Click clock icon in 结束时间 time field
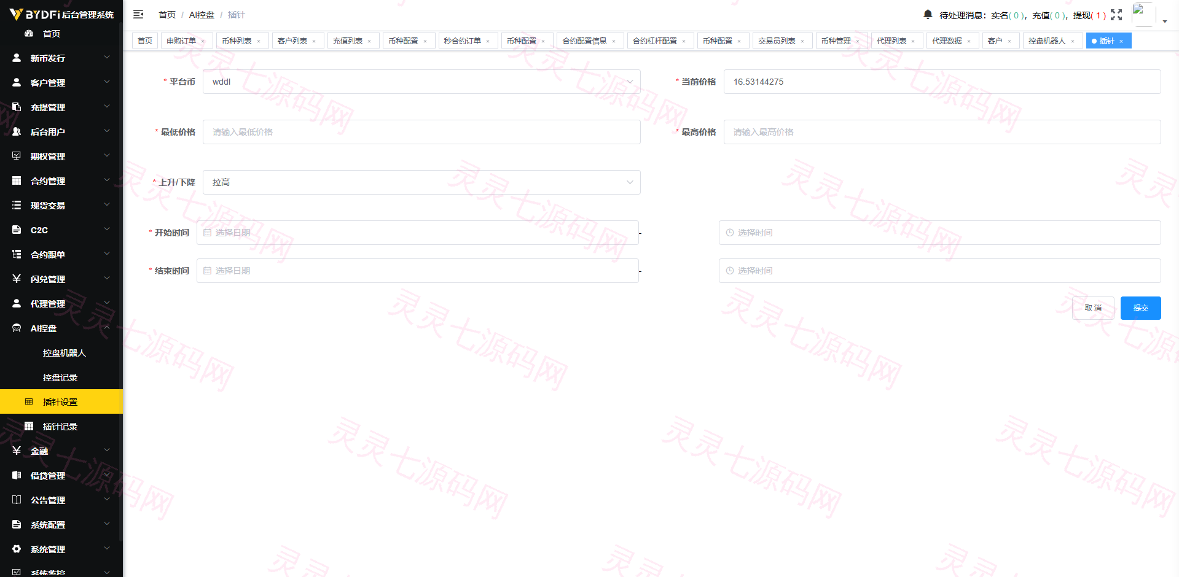1179x577 pixels. [730, 271]
